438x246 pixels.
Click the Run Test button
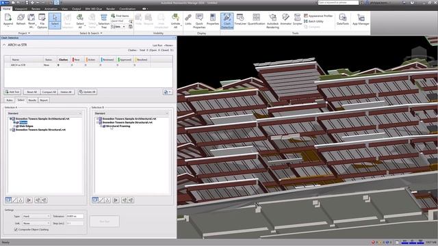click(x=105, y=221)
